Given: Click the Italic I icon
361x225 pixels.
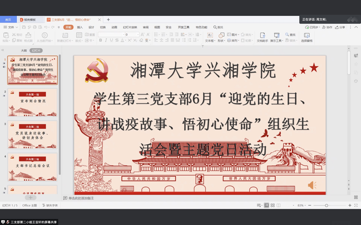Looking at the screenshot, I should click(x=106, y=40).
